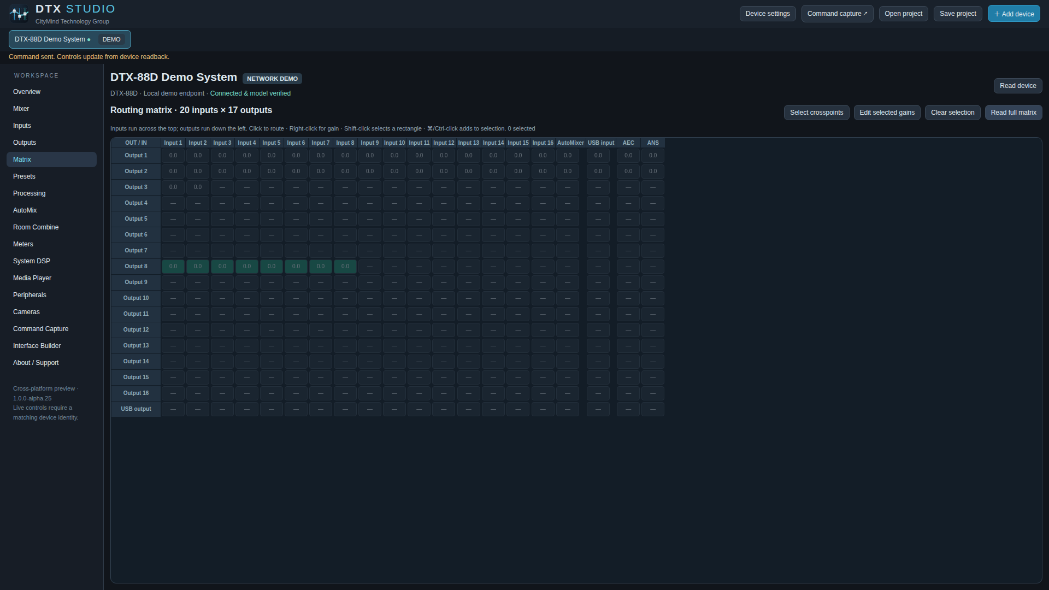Add a new device
Image resolution: width=1049 pixels, height=590 pixels.
[1014, 14]
